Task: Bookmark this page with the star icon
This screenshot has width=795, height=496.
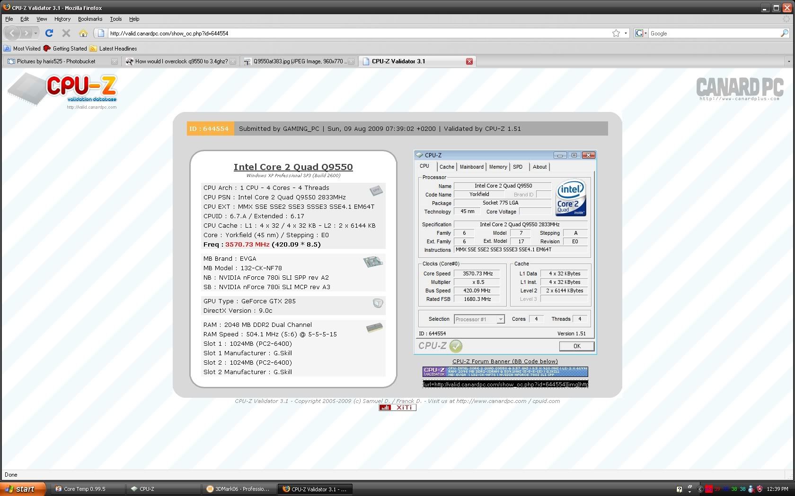Action: [616, 33]
